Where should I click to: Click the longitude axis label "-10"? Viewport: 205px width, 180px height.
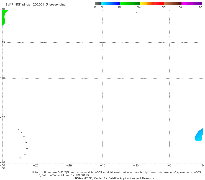point(136,165)
